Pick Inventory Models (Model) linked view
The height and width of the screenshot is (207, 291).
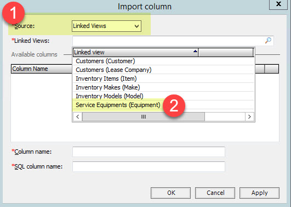click(163, 96)
